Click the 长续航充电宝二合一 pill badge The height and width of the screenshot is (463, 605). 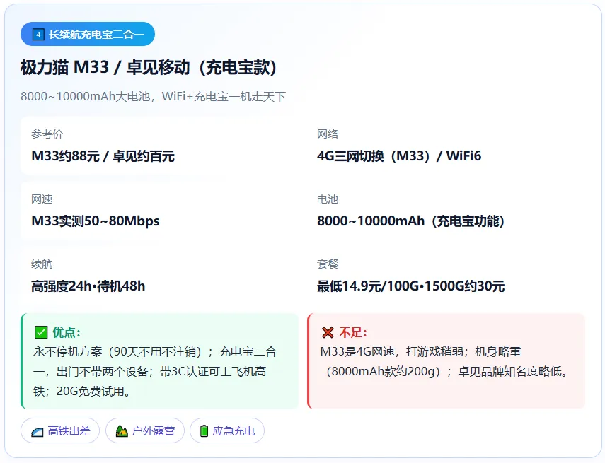pyautogui.click(x=88, y=34)
